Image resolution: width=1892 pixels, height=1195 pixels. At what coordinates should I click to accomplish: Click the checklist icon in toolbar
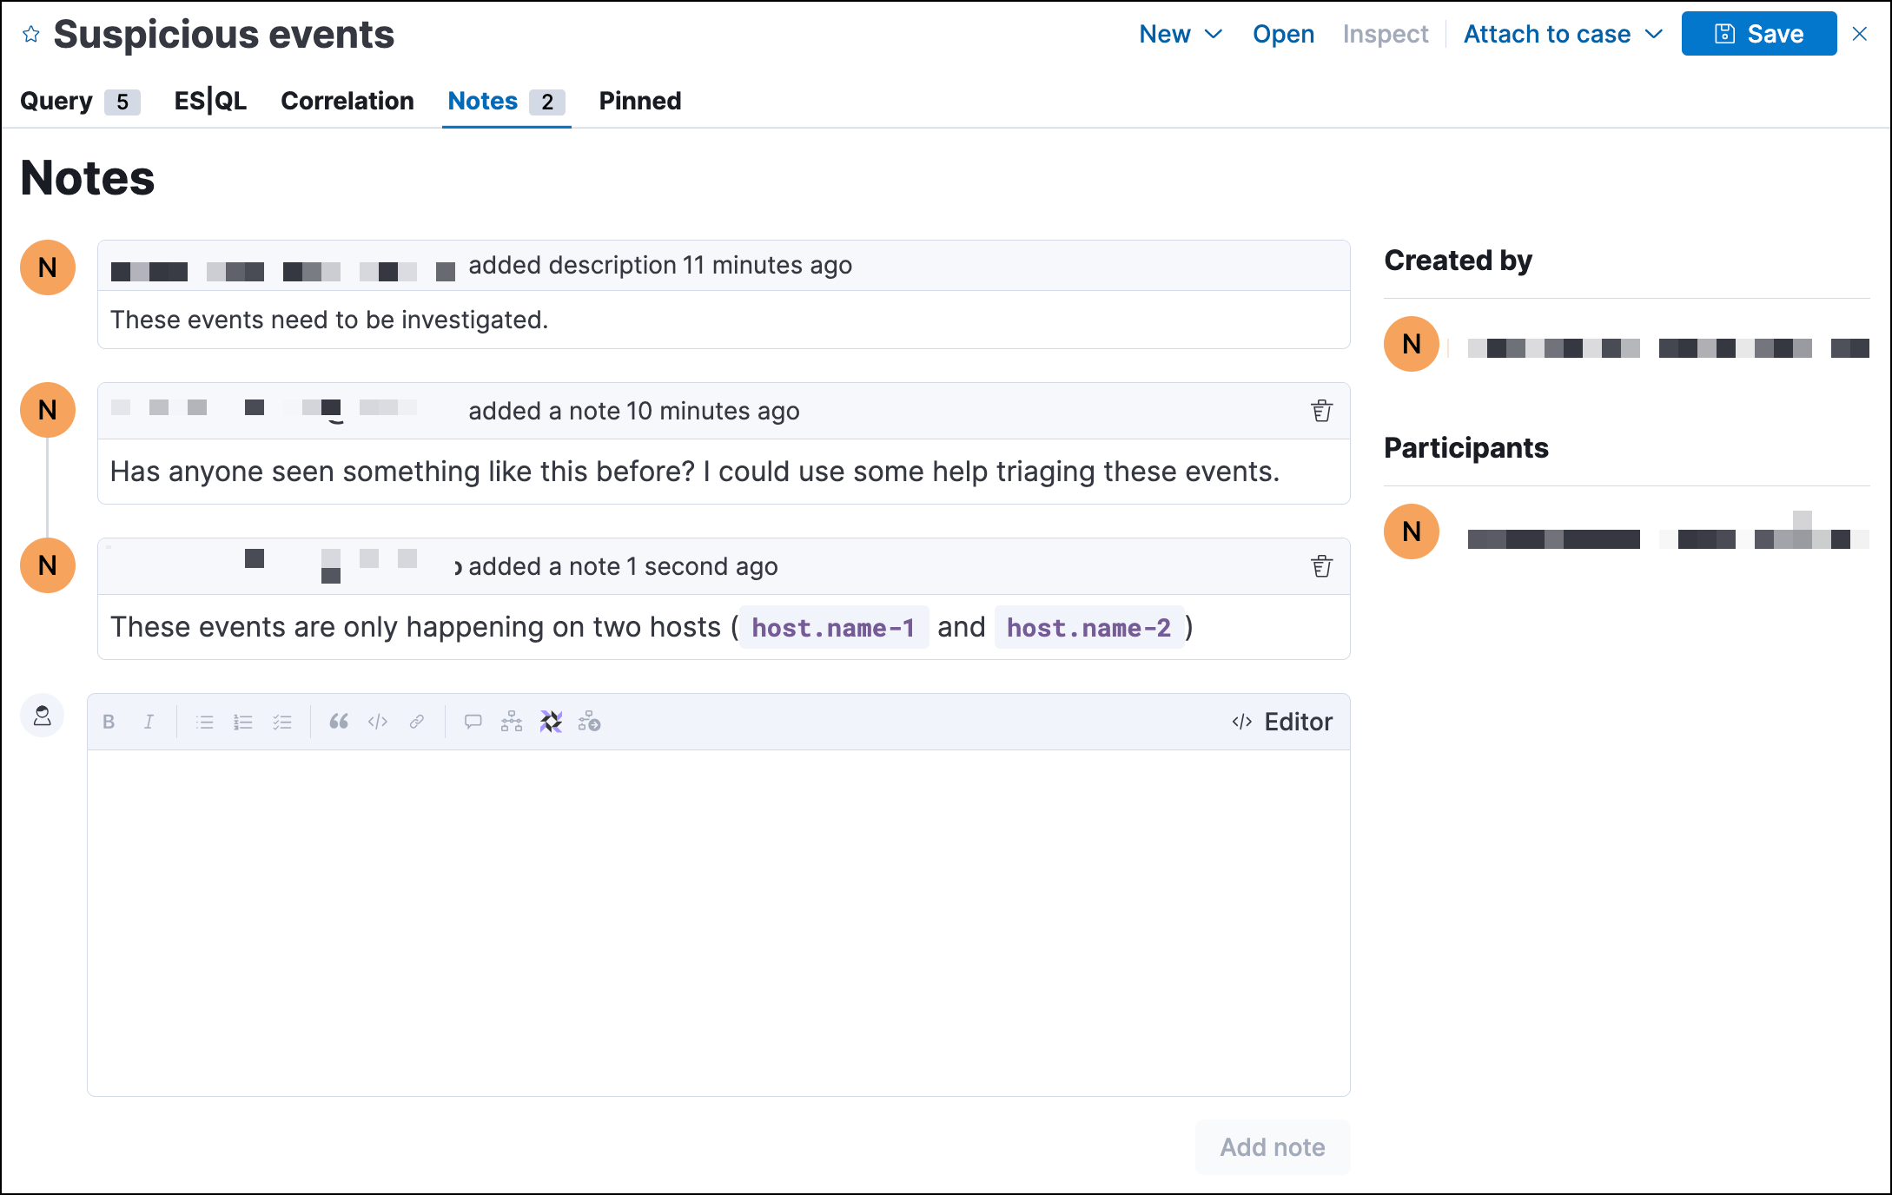click(282, 722)
